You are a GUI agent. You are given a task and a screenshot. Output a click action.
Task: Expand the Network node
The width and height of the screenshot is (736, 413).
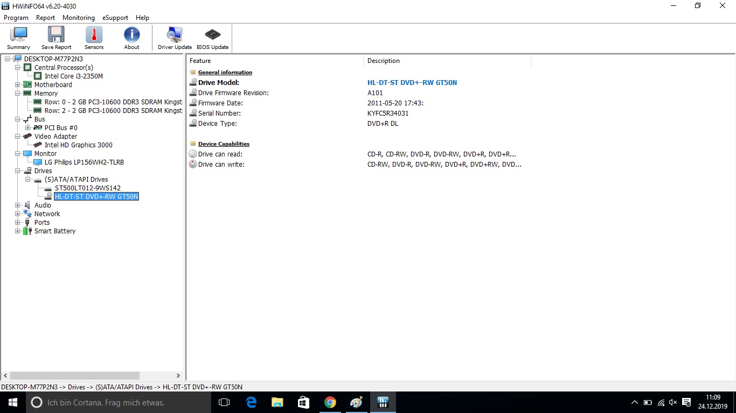click(x=17, y=214)
